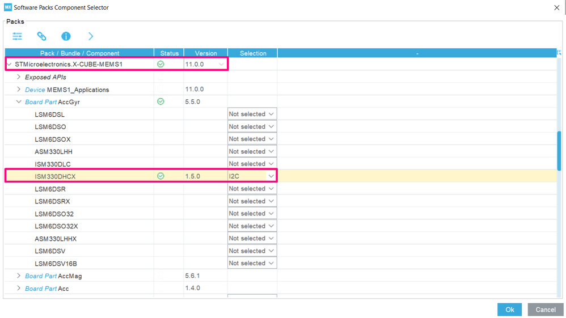Click the Status column header
566x318 pixels.
pos(170,53)
